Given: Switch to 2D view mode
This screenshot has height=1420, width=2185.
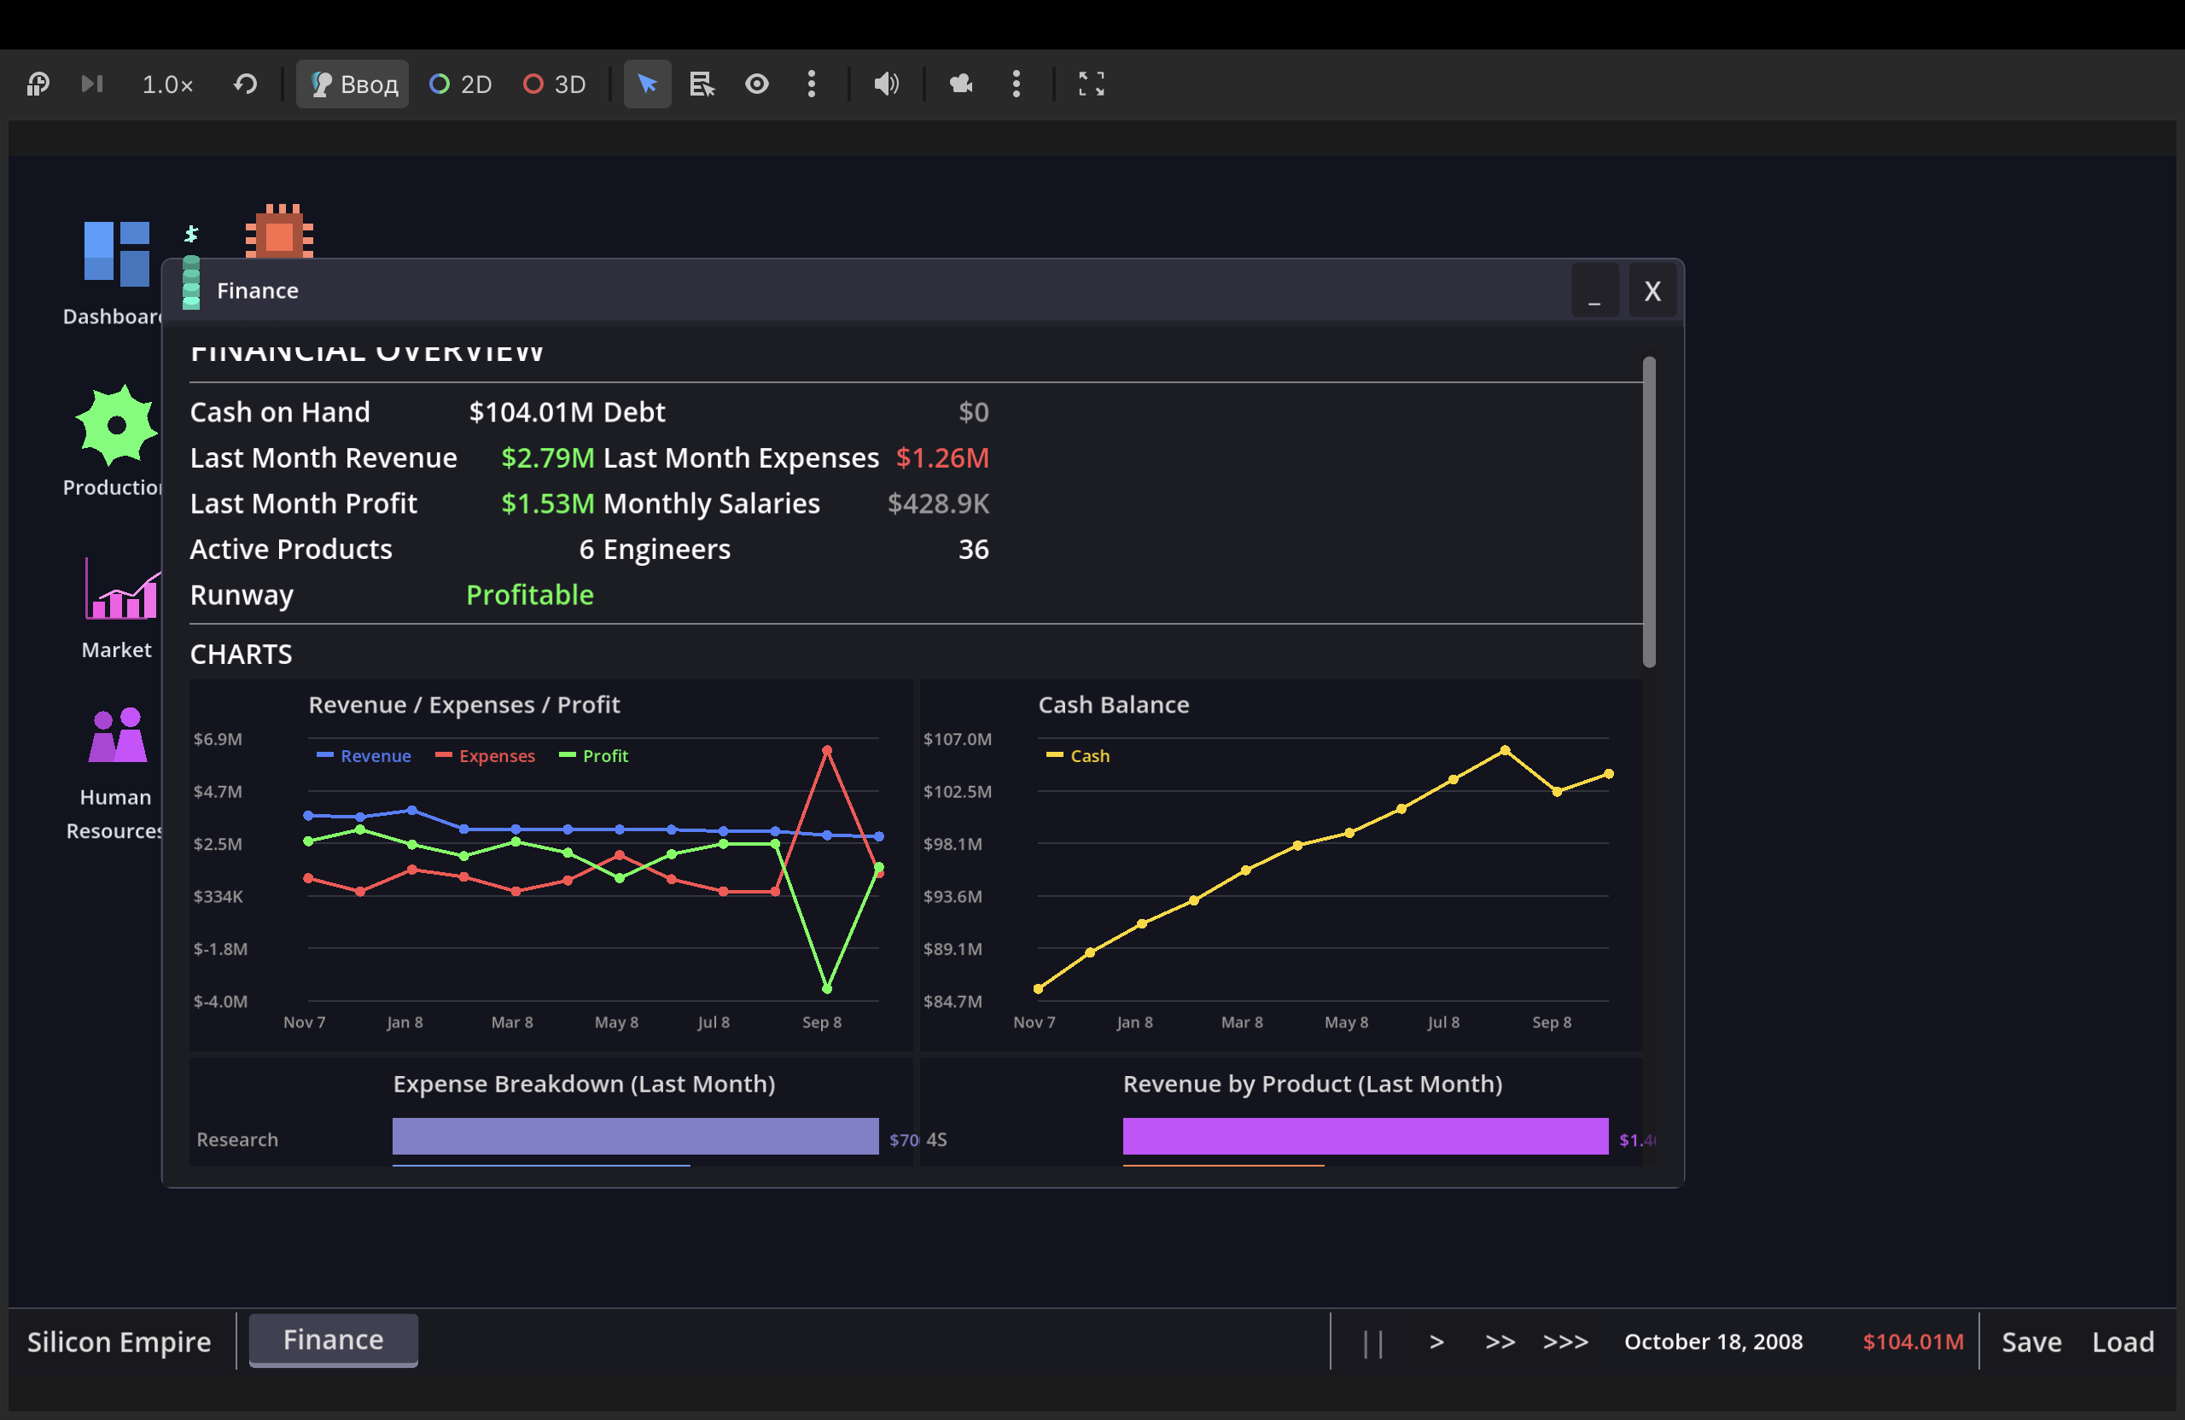Looking at the screenshot, I should click(461, 84).
